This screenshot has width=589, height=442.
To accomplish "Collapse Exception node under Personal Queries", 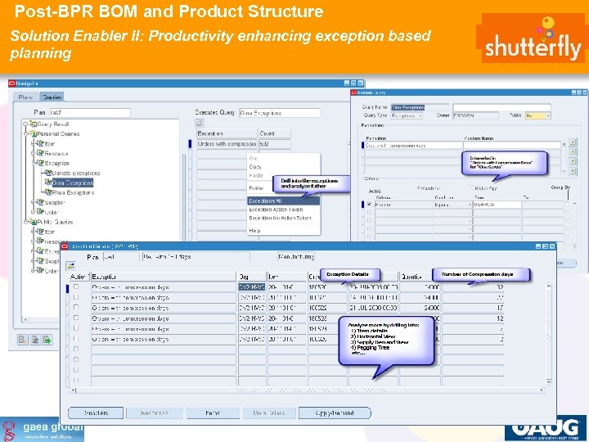I will 33,163.
